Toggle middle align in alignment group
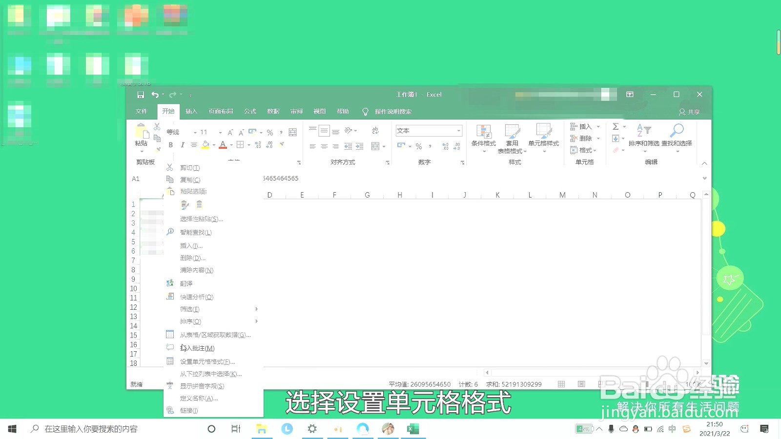 click(324, 130)
